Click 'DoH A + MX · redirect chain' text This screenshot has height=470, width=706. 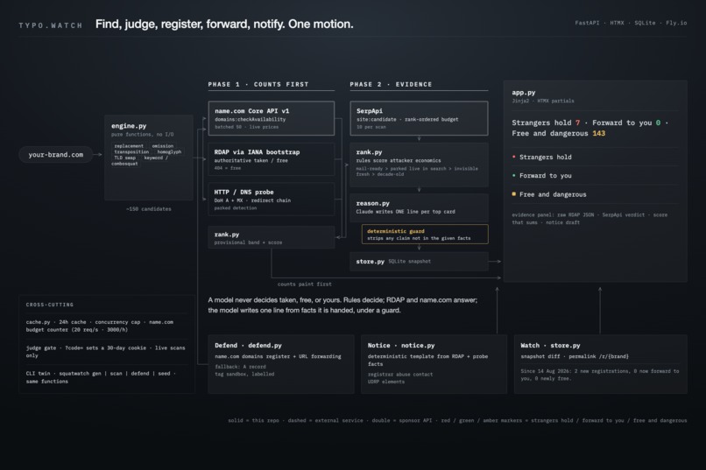pyautogui.click(x=252, y=200)
